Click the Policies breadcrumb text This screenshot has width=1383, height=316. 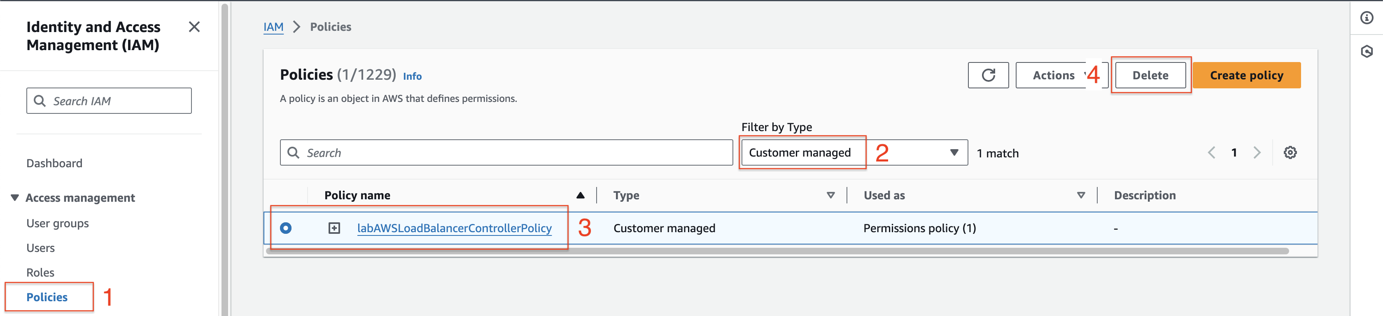[331, 27]
